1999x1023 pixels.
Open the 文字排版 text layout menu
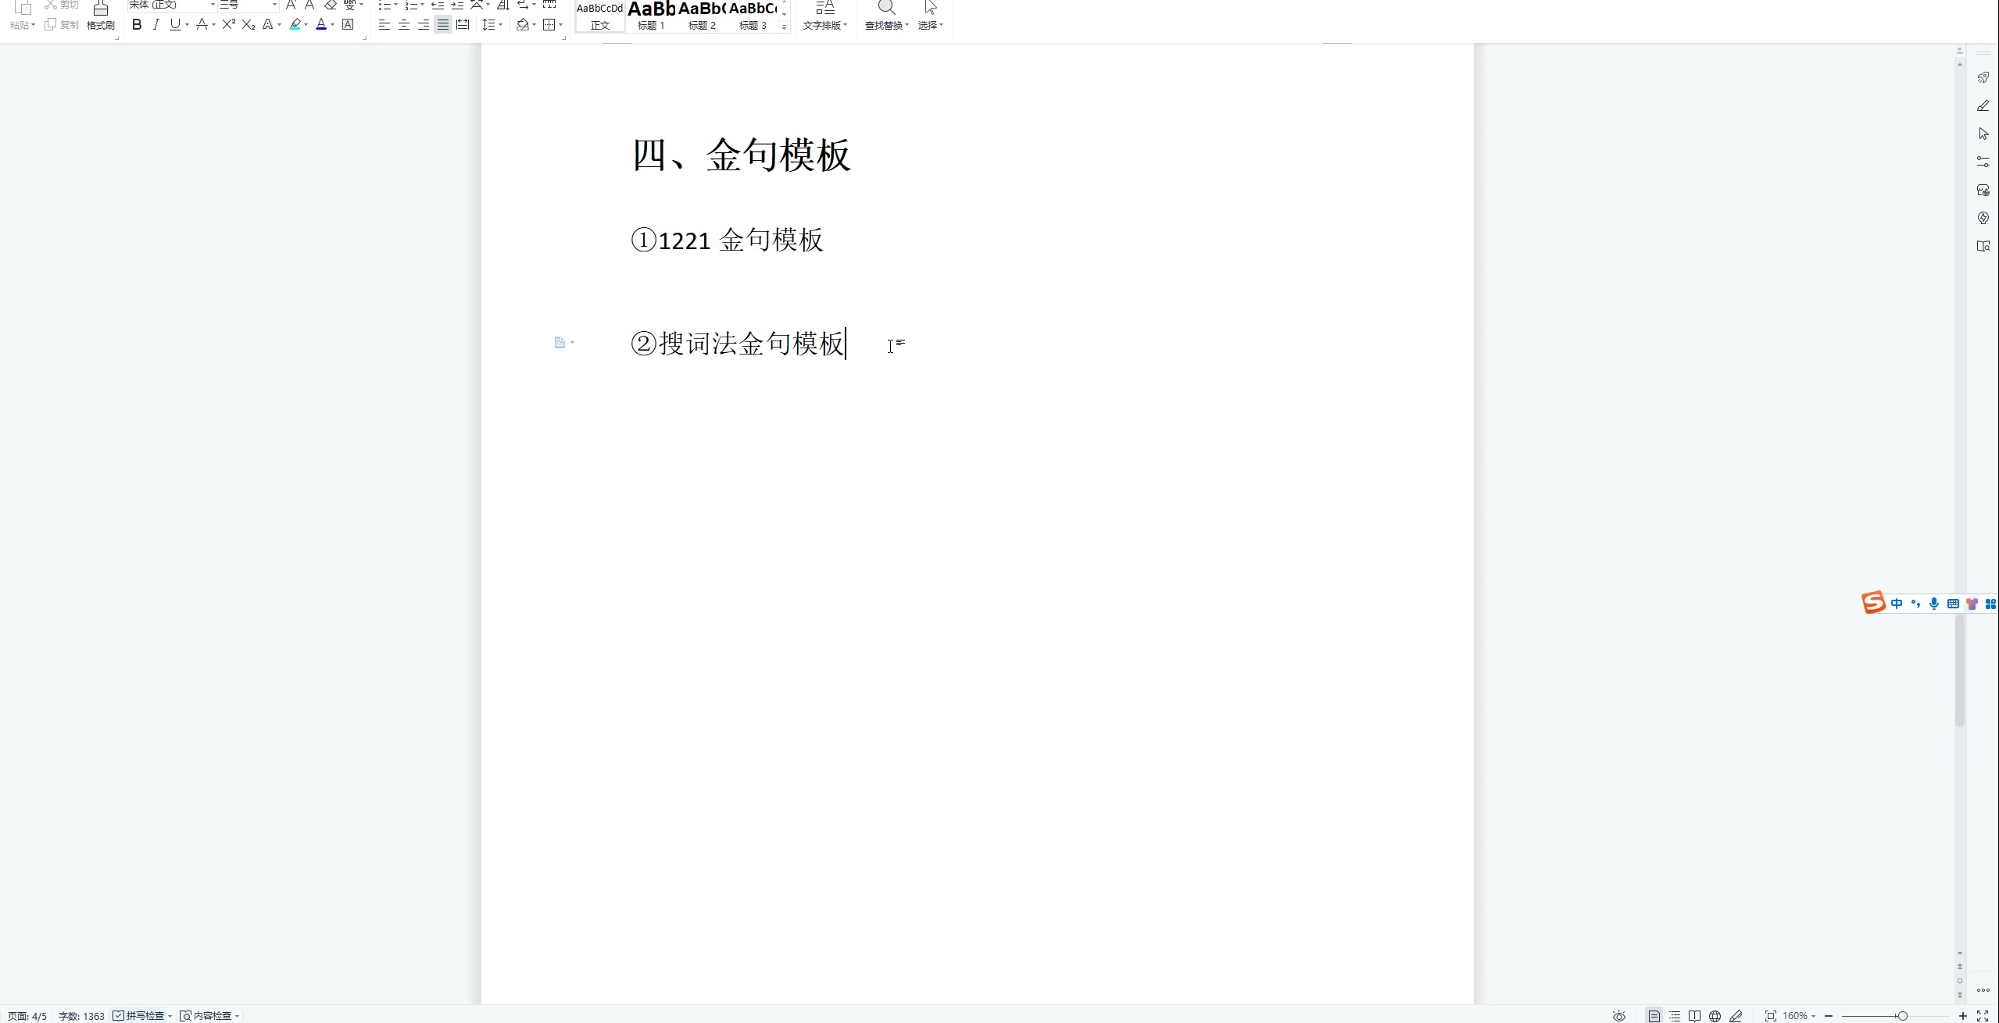click(x=825, y=16)
